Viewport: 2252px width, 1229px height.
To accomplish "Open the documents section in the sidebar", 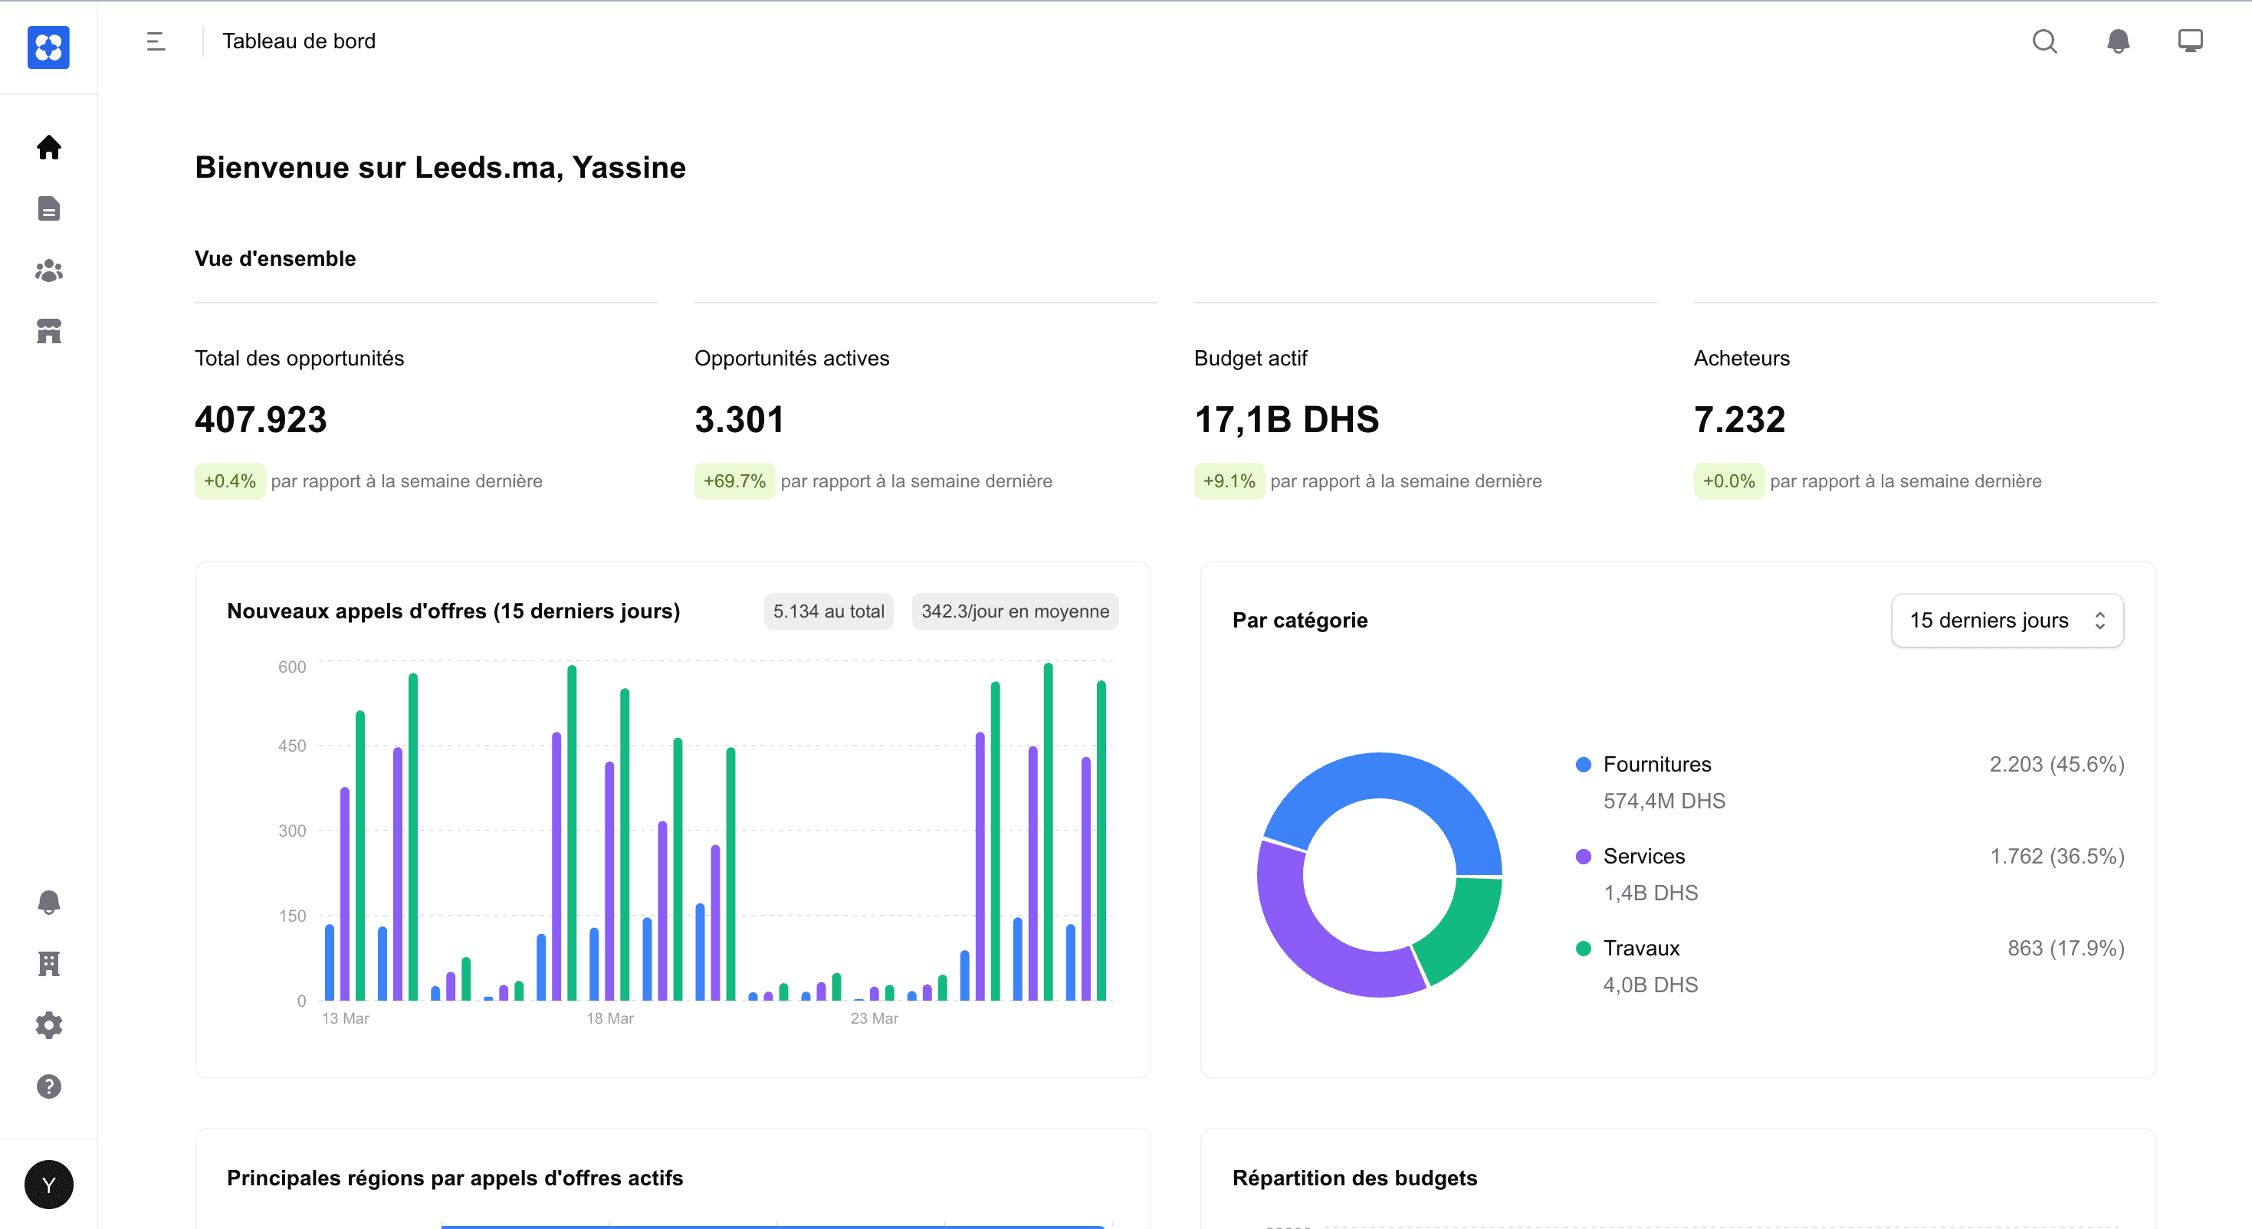I will [x=48, y=209].
